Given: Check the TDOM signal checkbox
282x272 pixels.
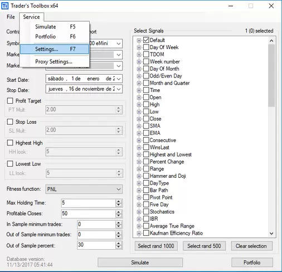Looking at the screenshot, I should point(146,55).
